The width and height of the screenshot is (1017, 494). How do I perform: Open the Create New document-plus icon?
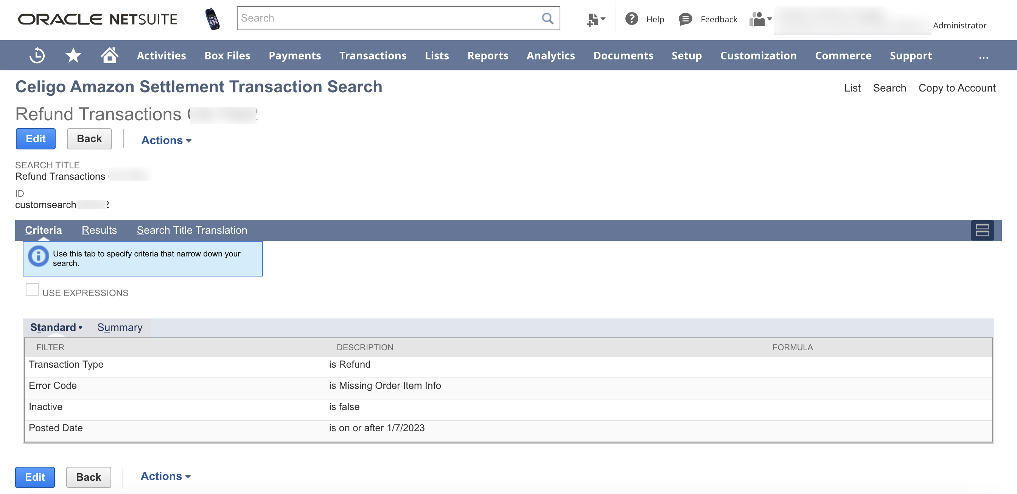[596, 19]
